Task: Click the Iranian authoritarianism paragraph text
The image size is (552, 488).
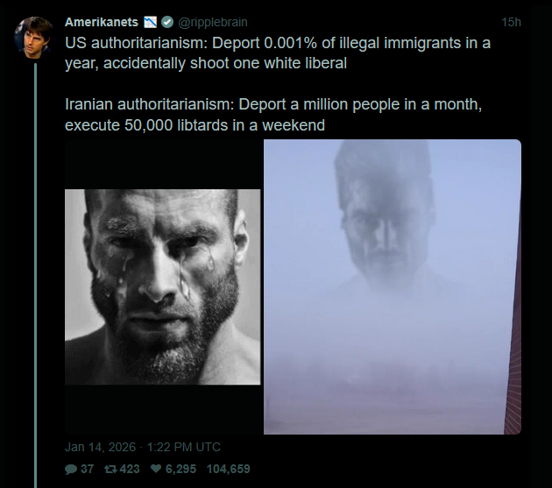Action: pyautogui.click(x=273, y=115)
